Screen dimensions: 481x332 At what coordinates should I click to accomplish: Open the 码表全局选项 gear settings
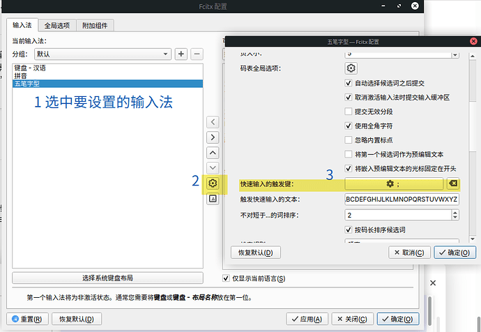pos(351,68)
